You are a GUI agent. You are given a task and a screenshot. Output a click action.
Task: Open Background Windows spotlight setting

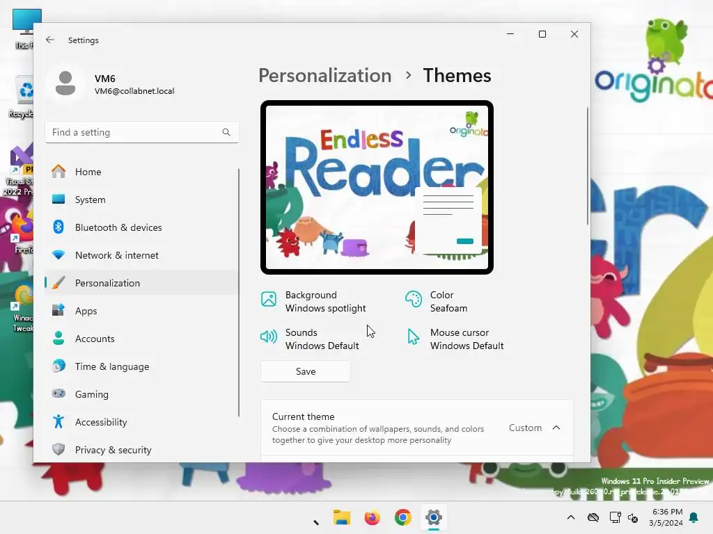[x=313, y=302]
